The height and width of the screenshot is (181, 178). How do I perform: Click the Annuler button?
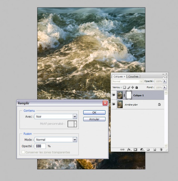click(94, 119)
